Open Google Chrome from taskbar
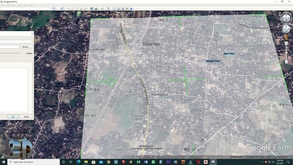Image resolution: width=293 pixels, height=165 pixels. click(109, 162)
